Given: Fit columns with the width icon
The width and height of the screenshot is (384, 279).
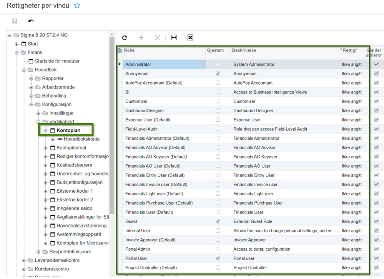Looking at the screenshot, I should 174,37.
